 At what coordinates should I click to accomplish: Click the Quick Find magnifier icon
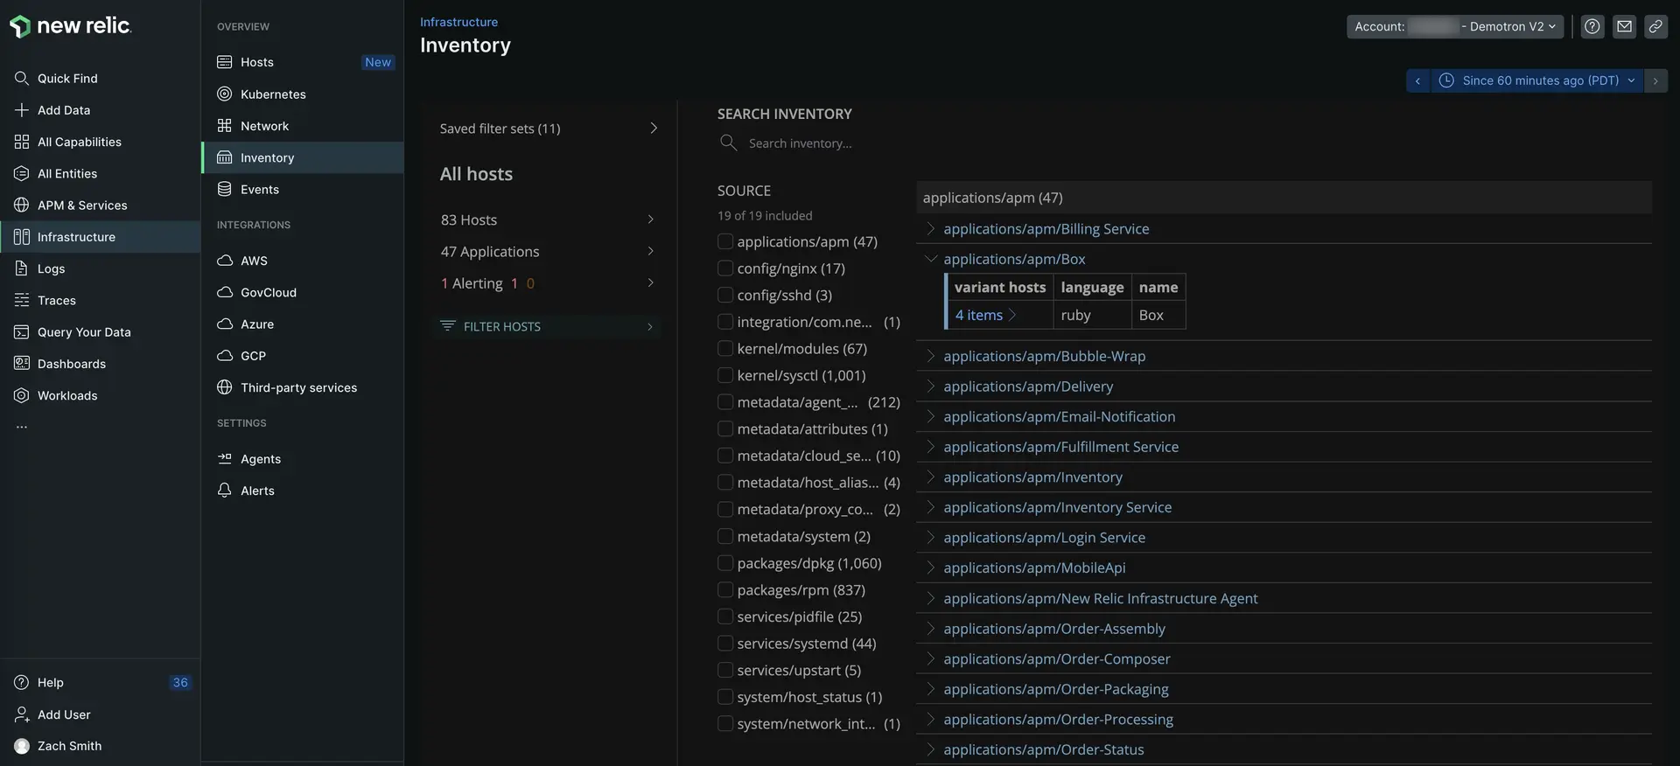pyautogui.click(x=22, y=79)
